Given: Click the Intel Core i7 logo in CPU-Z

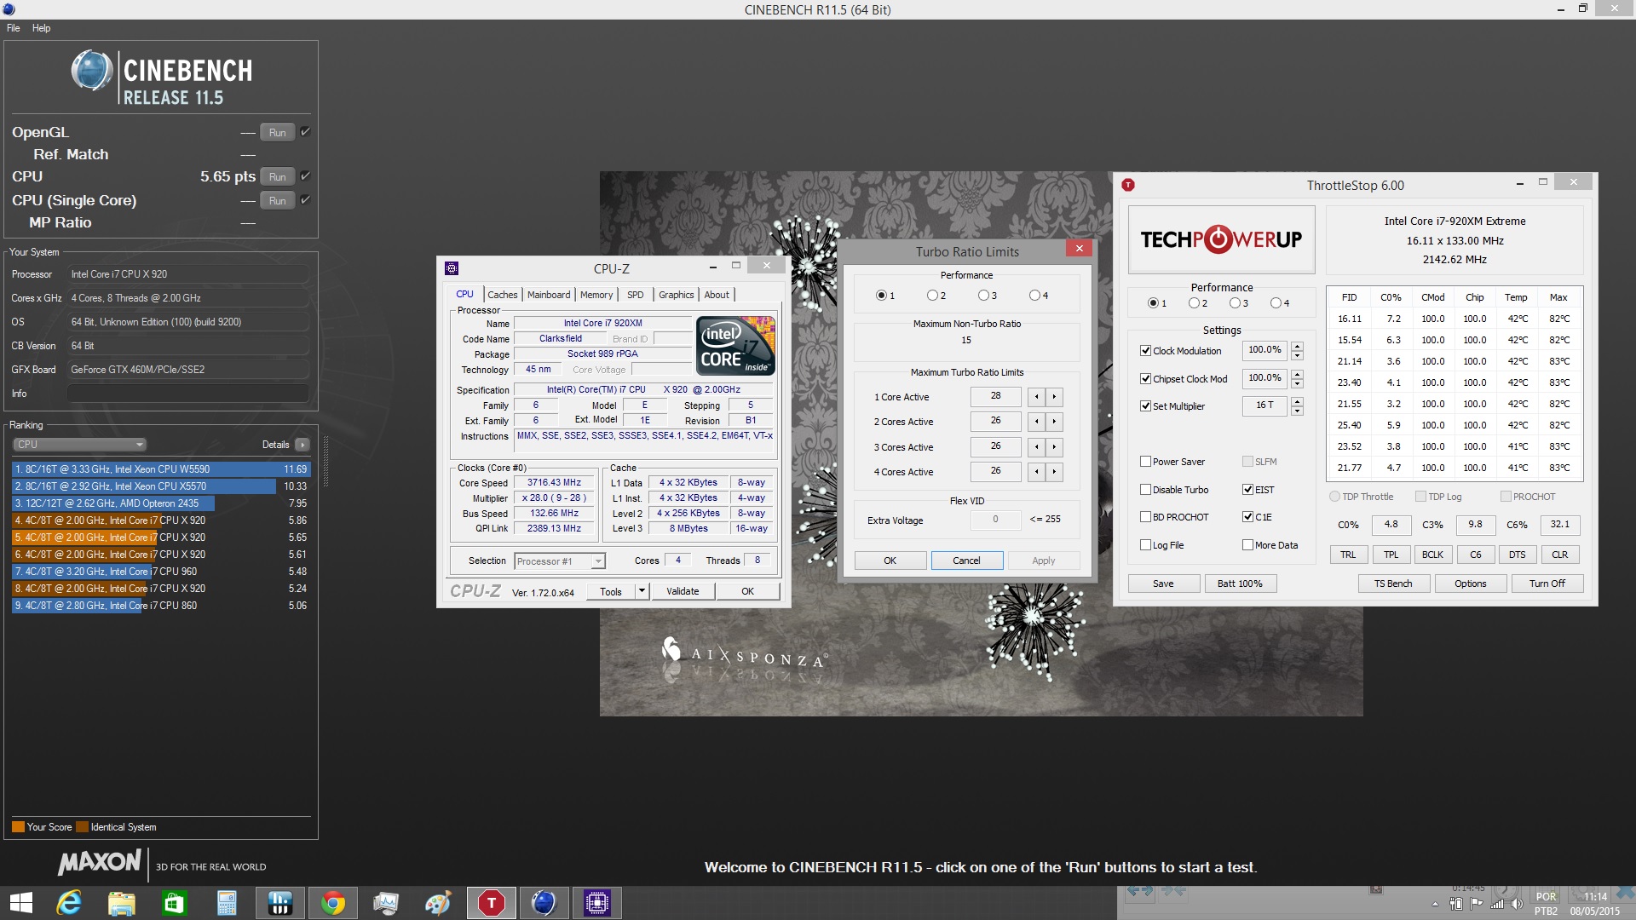Looking at the screenshot, I should (736, 345).
